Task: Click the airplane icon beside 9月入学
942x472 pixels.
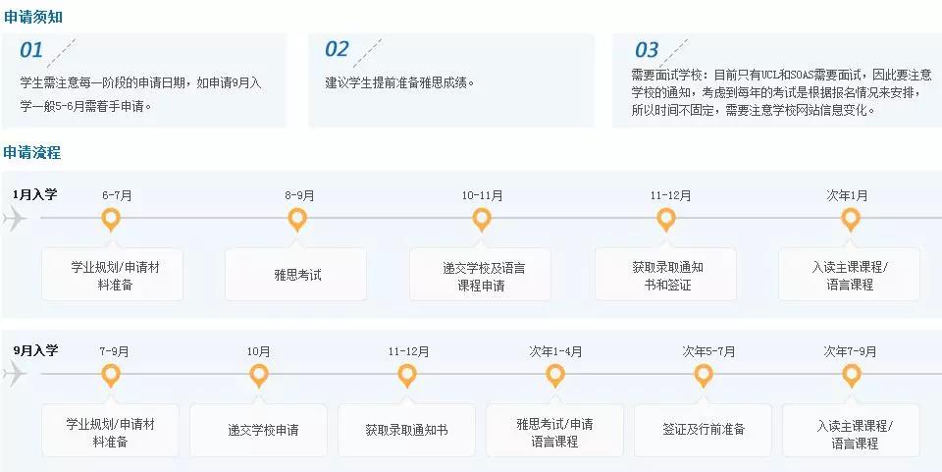Action: (15, 375)
